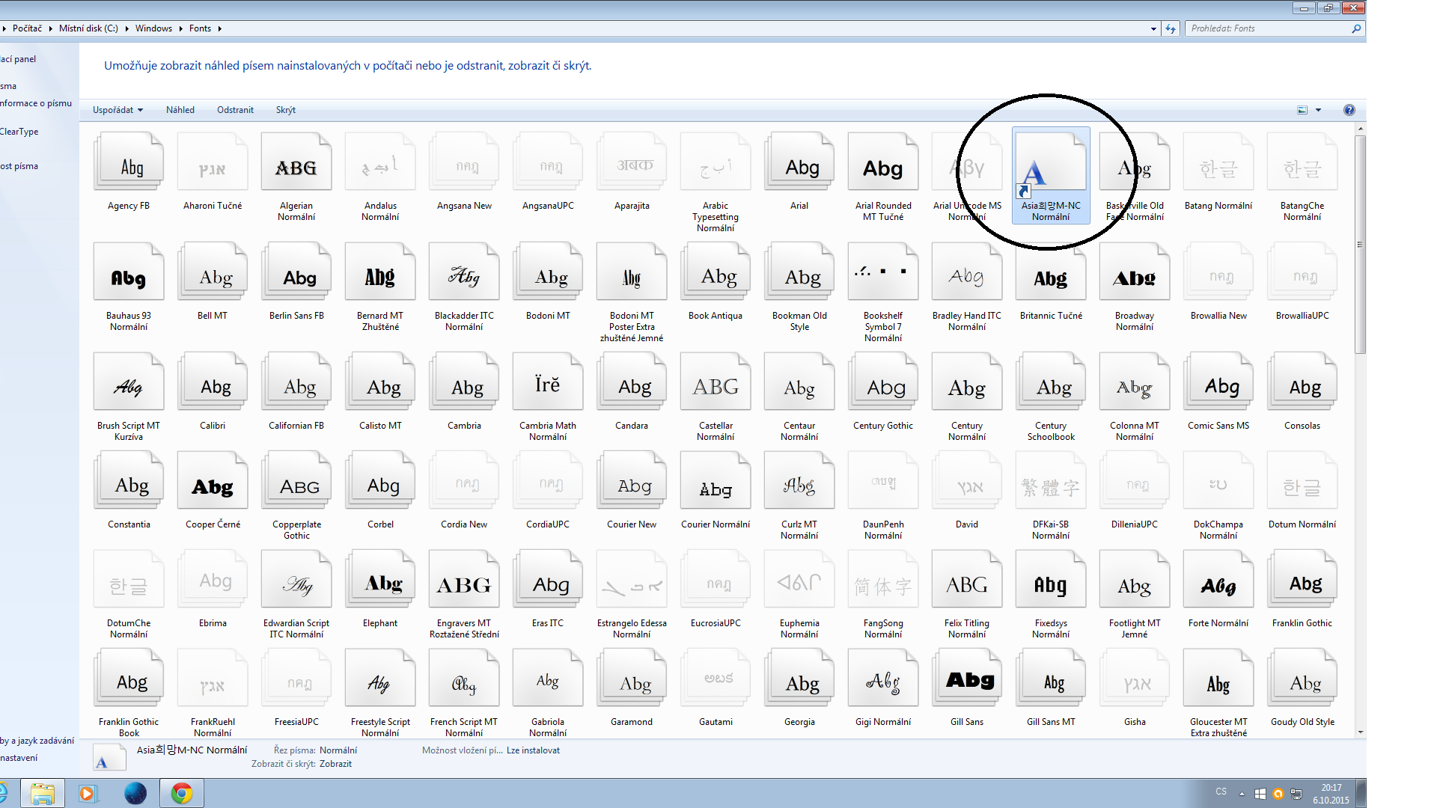Click the Prohledat Fonts search field
1437x808 pixels.
[1265, 28]
